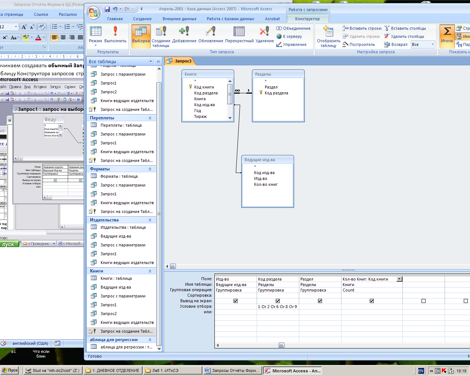Choose Перекрестный crosstab query

[x=239, y=35]
